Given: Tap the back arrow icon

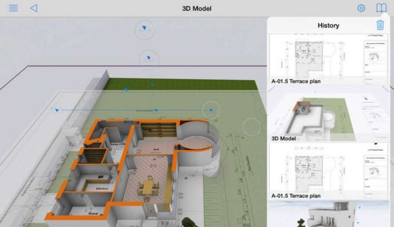Looking at the screenshot, I should pos(34,8).
